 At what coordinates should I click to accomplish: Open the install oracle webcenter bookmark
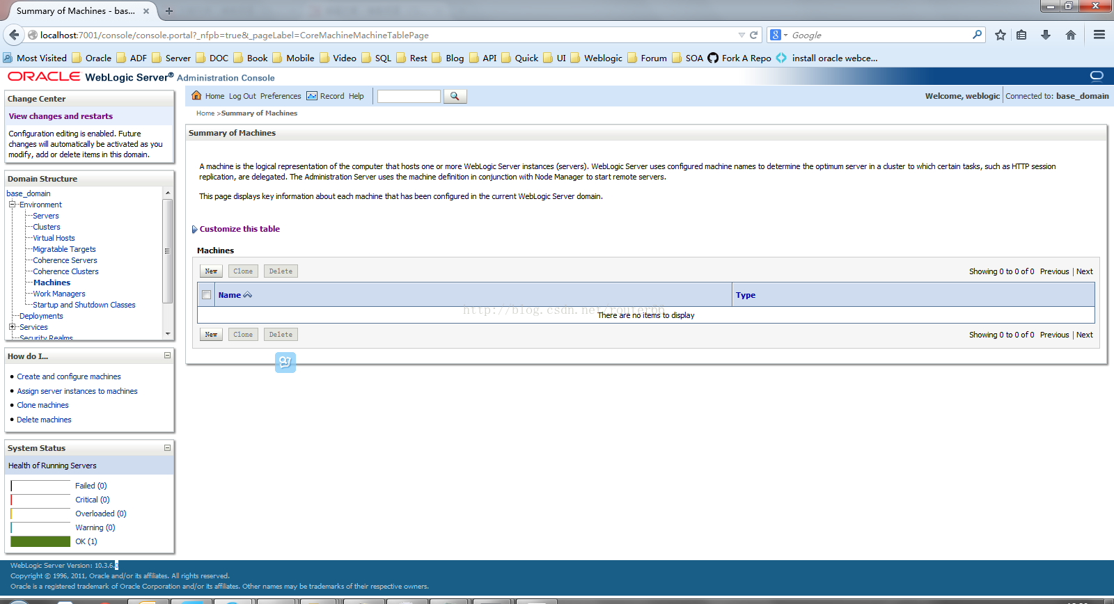826,58
